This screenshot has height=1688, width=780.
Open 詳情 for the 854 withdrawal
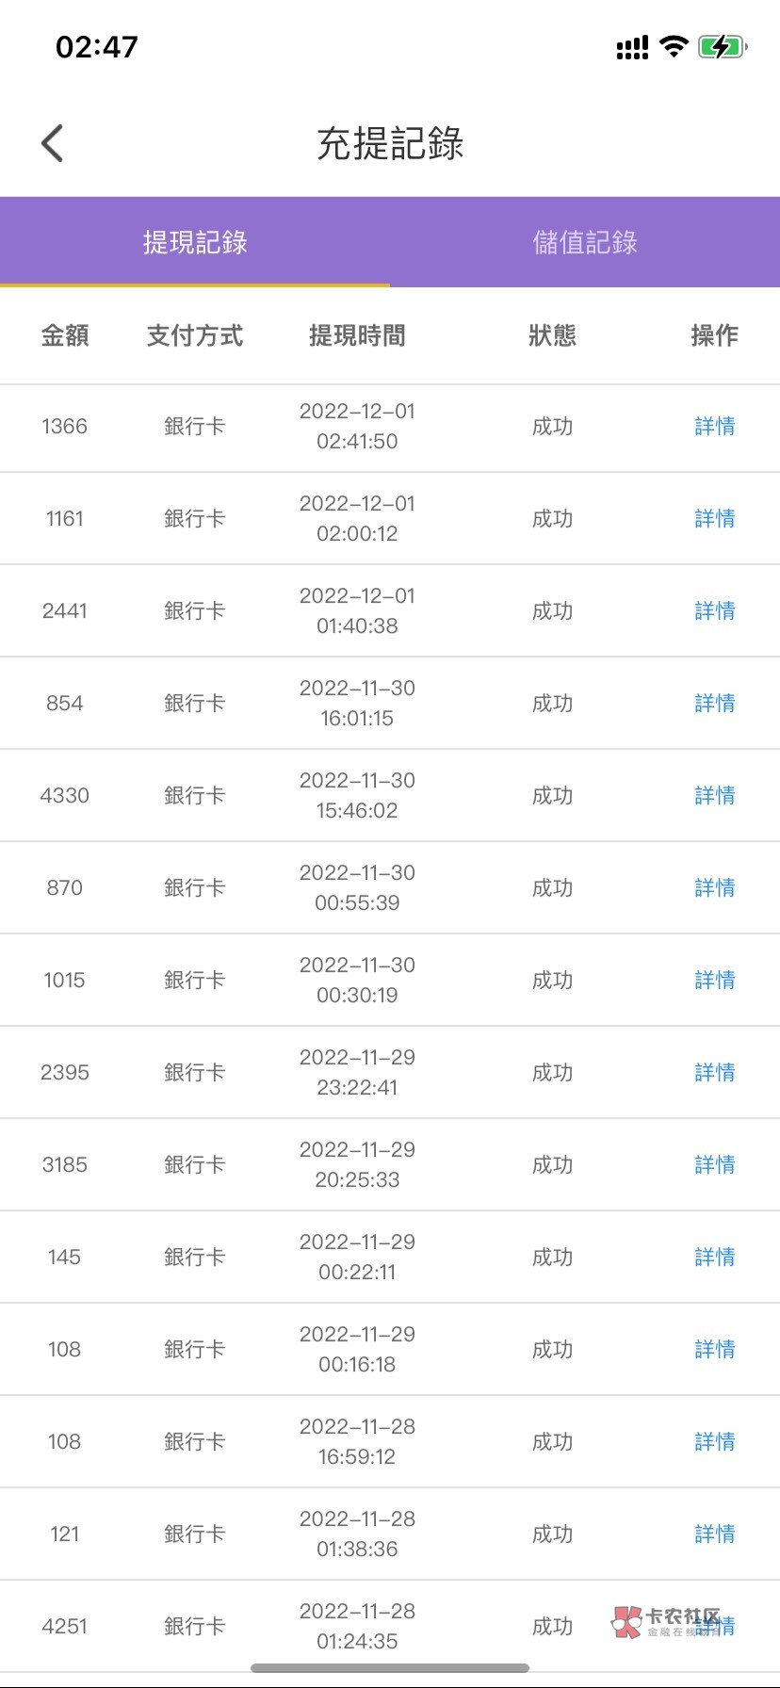pos(714,704)
